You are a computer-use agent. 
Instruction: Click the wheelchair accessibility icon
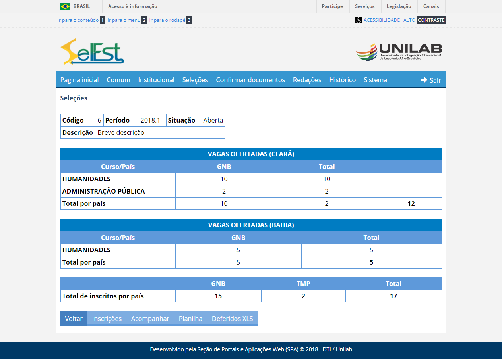[359, 20]
